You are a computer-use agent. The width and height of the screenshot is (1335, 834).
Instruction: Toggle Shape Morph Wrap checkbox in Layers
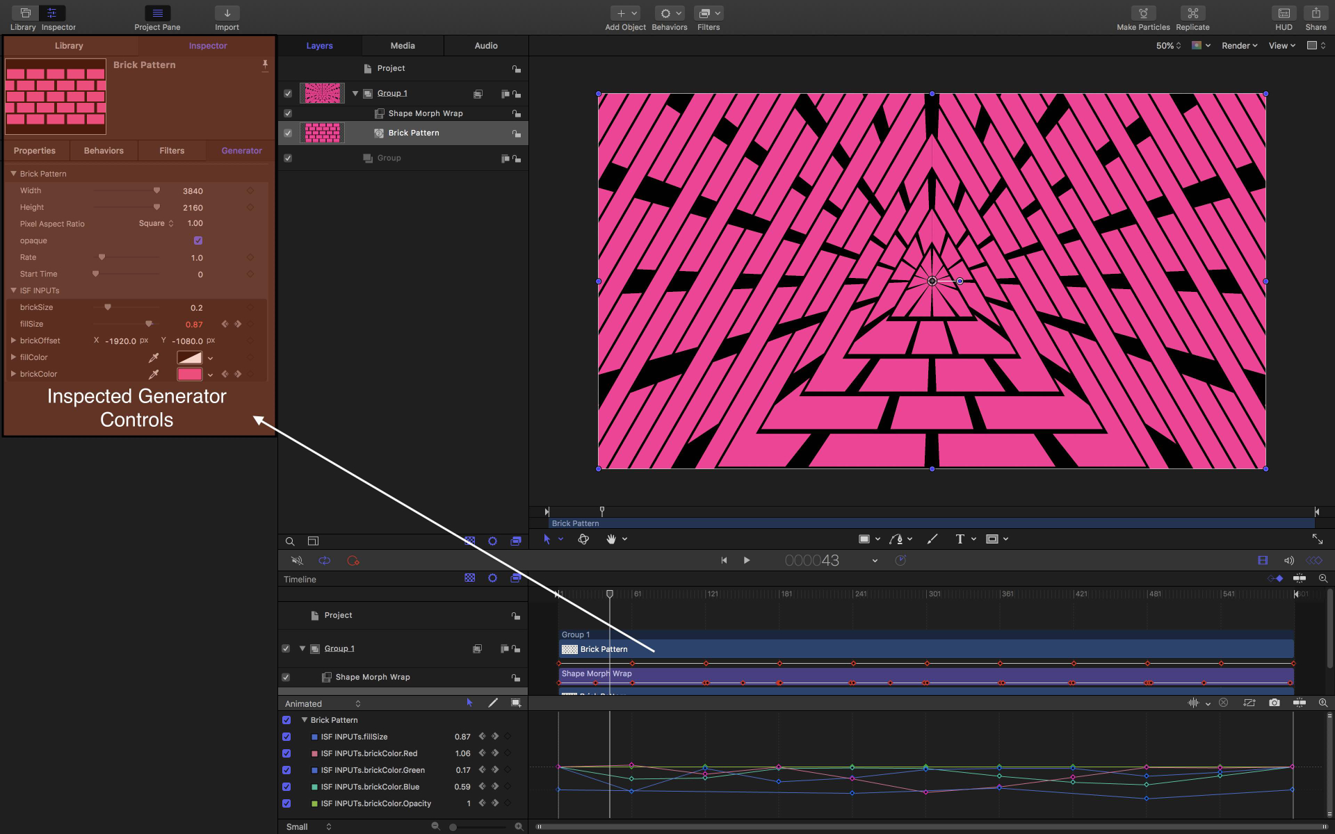click(288, 113)
